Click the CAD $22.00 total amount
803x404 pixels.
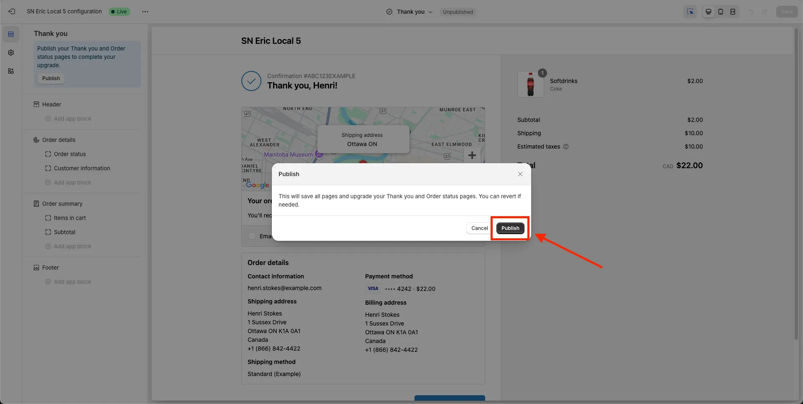[683, 165]
